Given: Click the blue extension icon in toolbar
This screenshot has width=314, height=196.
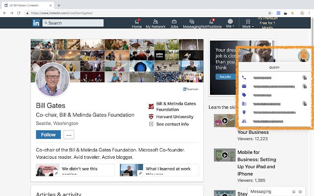Looking at the screenshot, I should point(278,13).
